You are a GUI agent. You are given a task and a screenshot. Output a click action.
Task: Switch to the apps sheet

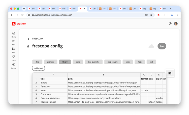pos(128,62)
